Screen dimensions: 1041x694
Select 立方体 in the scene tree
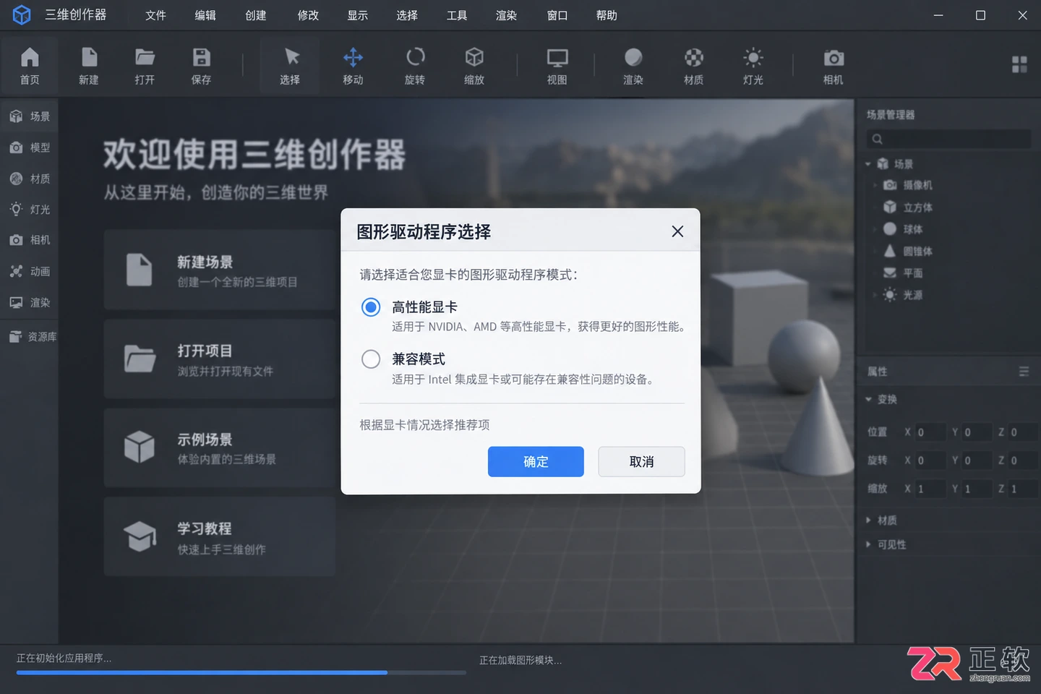pos(909,207)
